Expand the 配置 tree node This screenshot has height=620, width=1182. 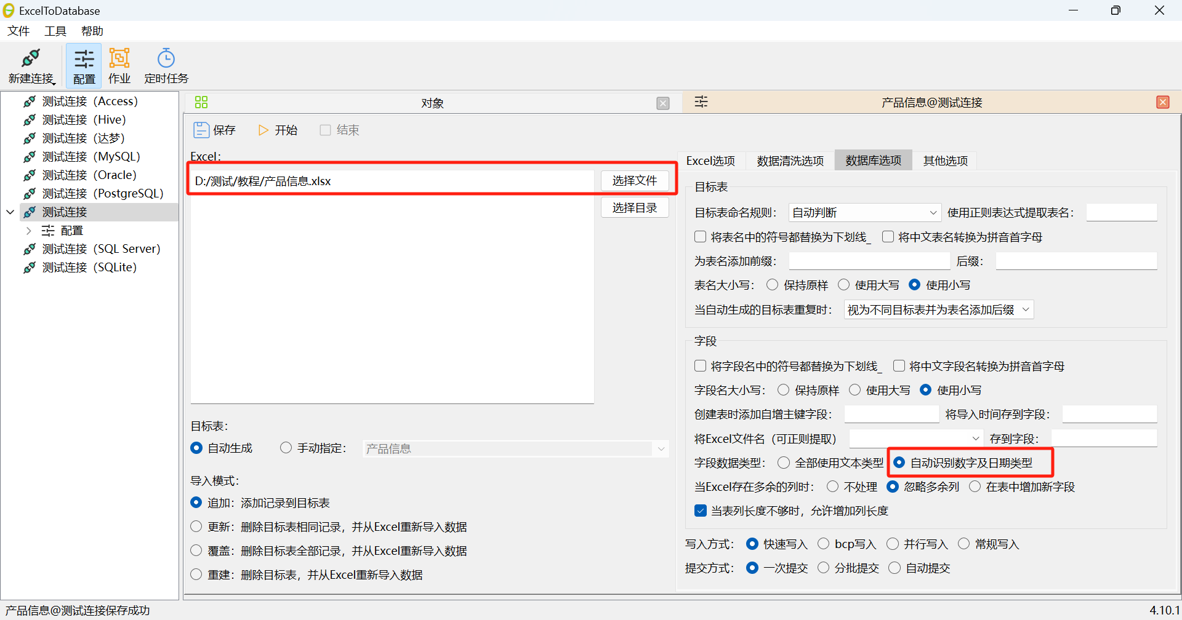click(28, 231)
